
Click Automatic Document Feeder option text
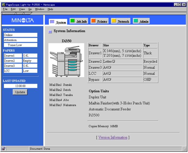tap(110, 109)
